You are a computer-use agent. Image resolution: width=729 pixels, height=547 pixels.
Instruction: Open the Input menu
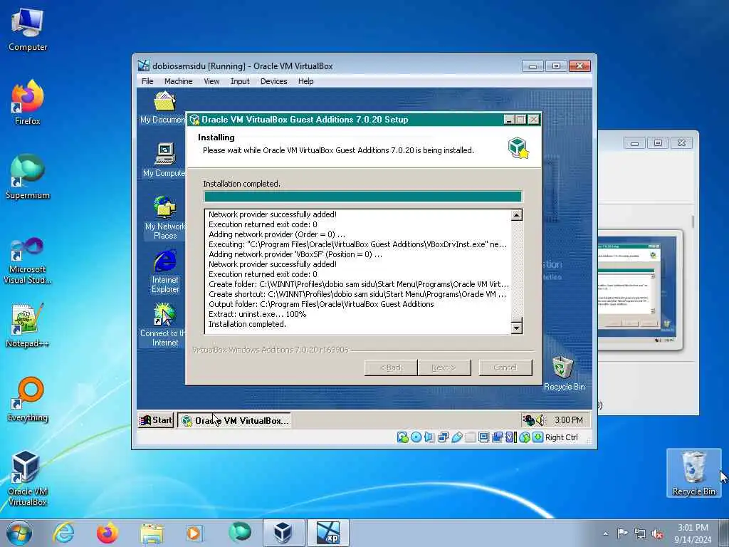pyautogui.click(x=240, y=81)
